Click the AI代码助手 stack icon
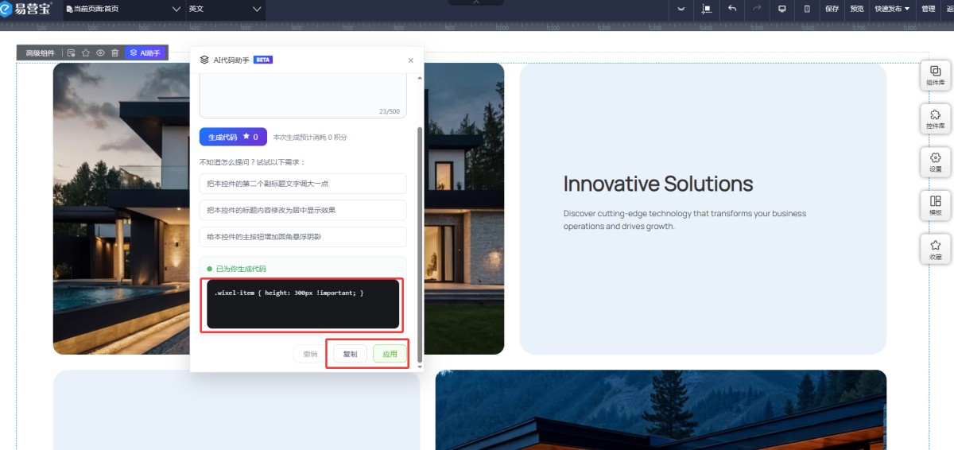The image size is (954, 450). coord(204,60)
